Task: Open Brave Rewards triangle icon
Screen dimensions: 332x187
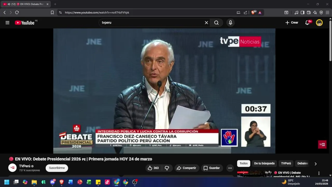Action: point(260,12)
